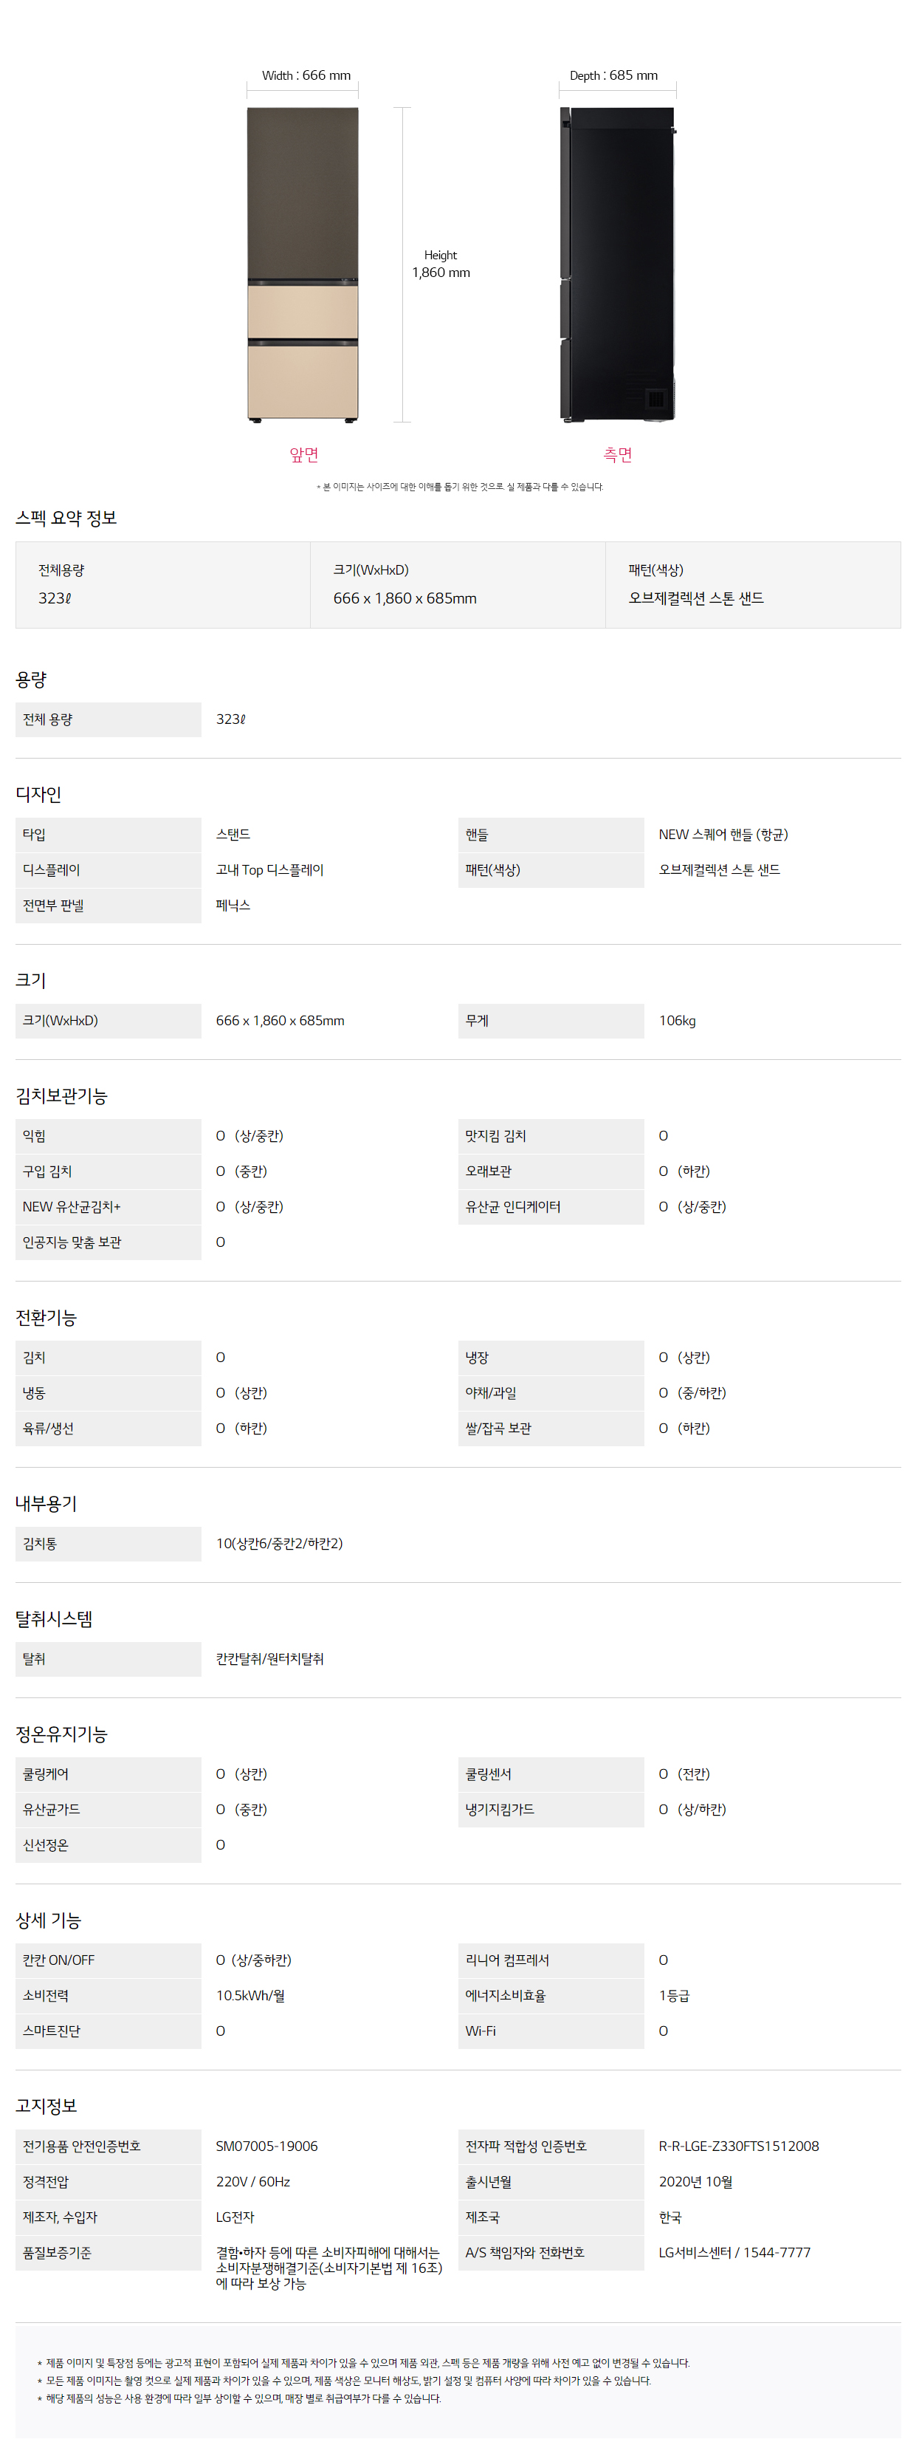919x2456 pixels.
Task: Click the 크기(WxHxD) summary box
Action: coord(457,584)
